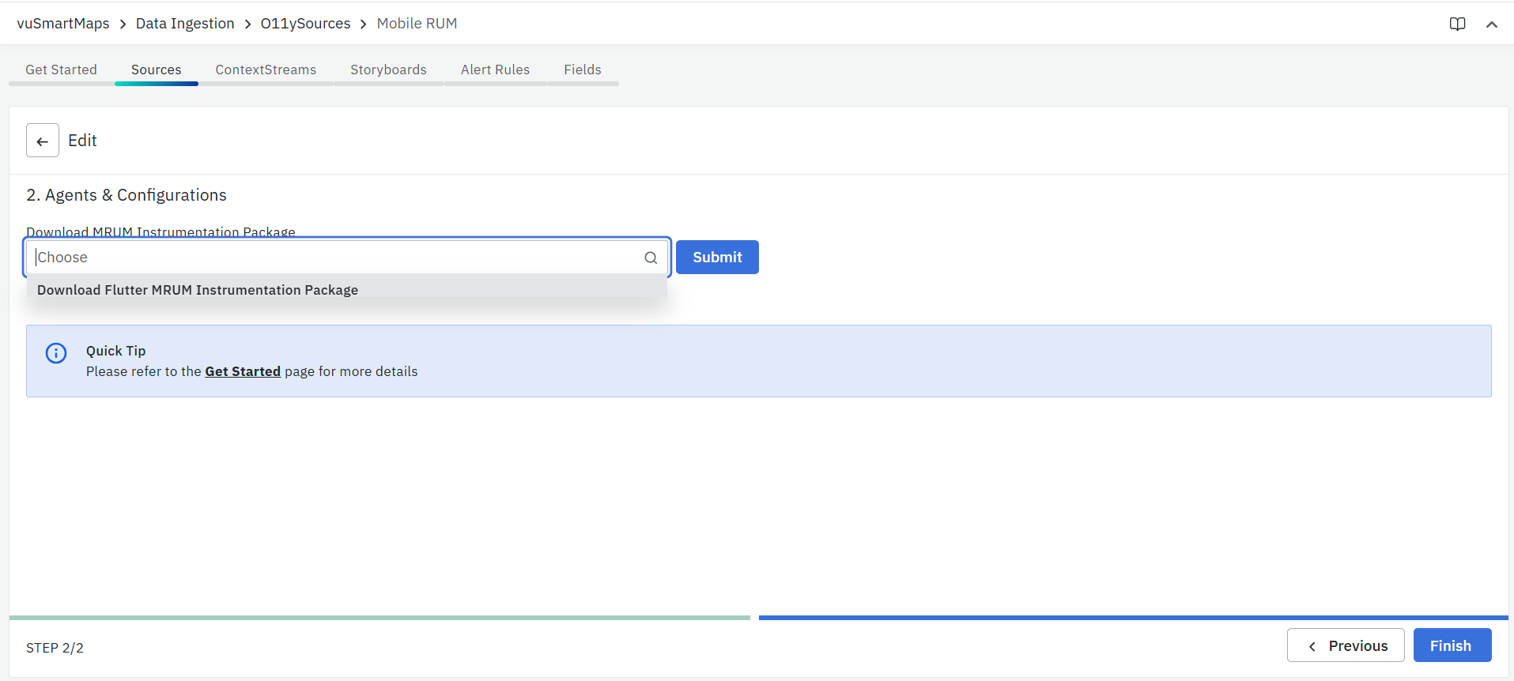The width and height of the screenshot is (1514, 681).
Task: Select Download Flutter MRUM Instrumentation Package option
Action: click(198, 290)
